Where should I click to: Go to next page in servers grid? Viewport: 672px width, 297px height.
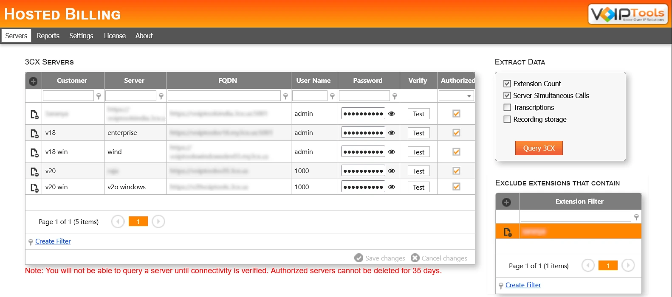click(x=158, y=221)
